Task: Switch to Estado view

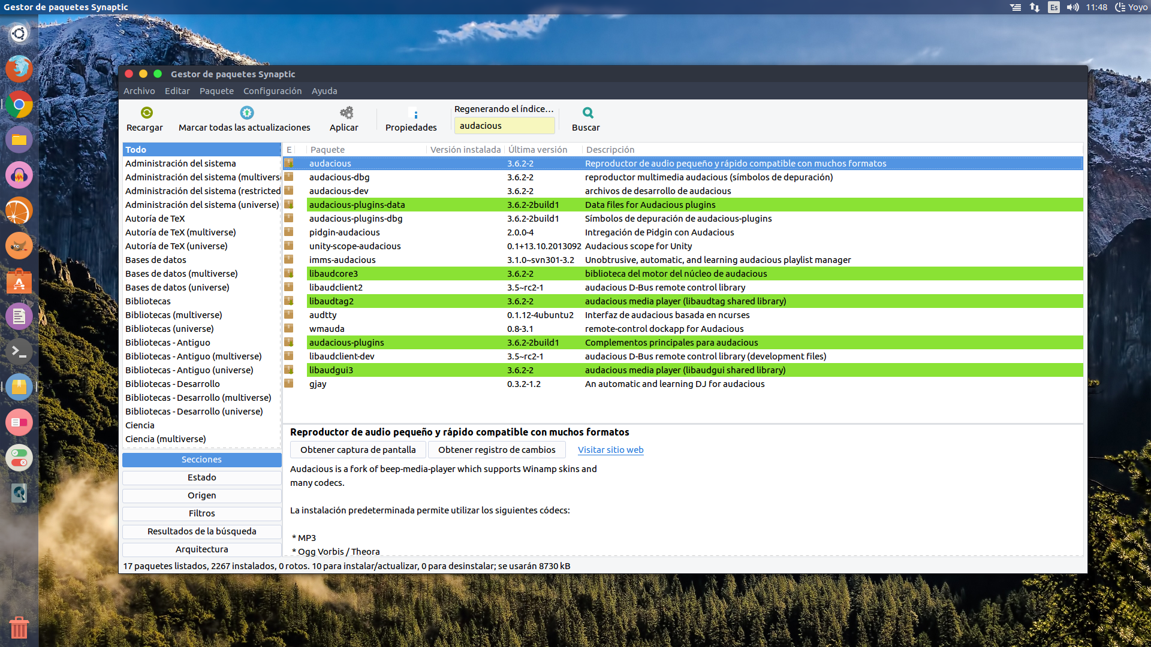Action: point(202,477)
